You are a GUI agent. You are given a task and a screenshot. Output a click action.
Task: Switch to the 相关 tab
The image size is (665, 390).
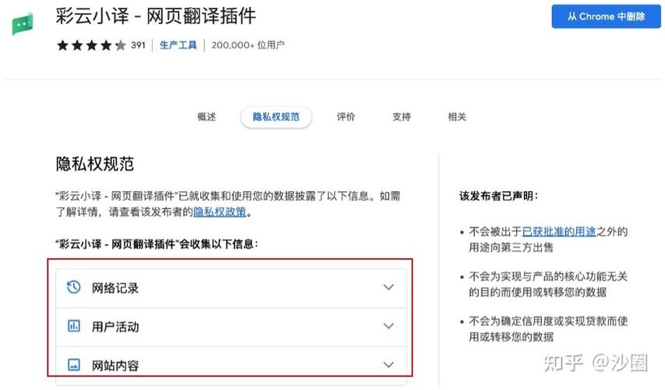[x=457, y=117]
